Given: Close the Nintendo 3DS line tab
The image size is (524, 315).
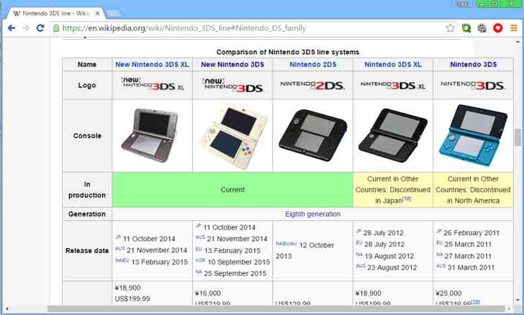Looking at the screenshot, I should (x=97, y=13).
